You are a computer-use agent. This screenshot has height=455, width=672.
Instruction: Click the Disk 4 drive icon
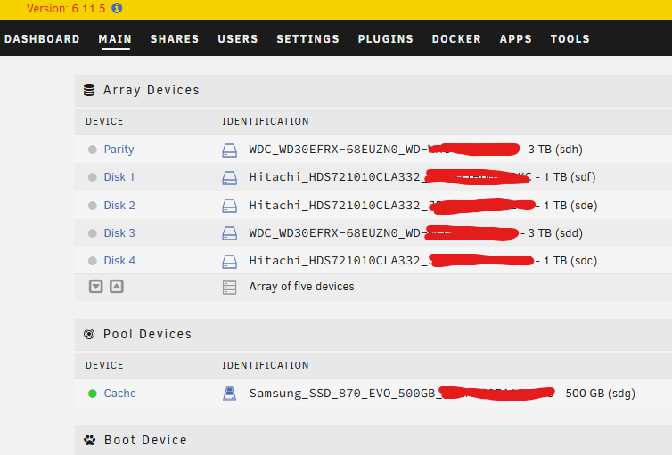(x=229, y=262)
